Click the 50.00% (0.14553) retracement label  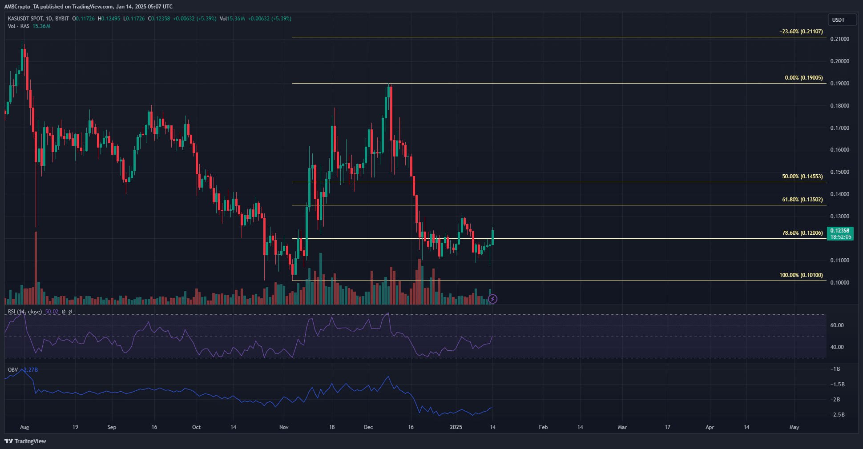click(802, 176)
